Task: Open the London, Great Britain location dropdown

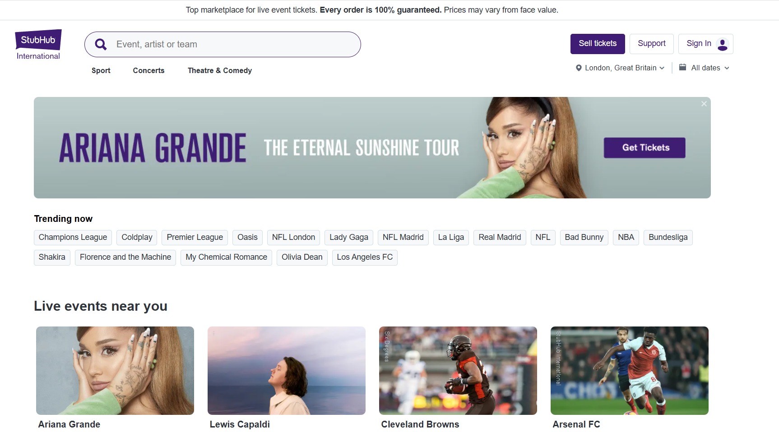Action: click(621, 68)
